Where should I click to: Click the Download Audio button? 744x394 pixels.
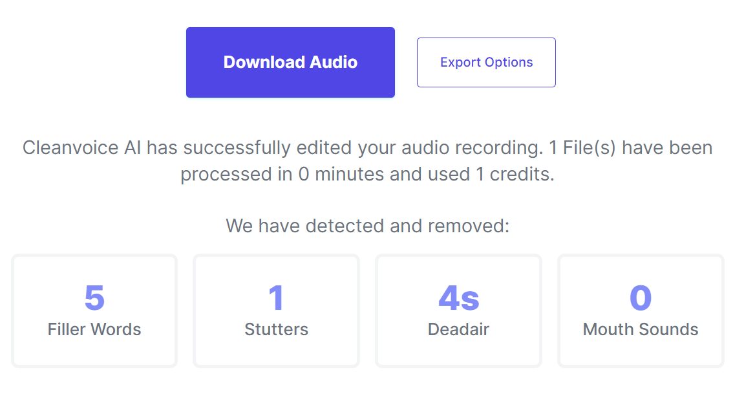coord(290,62)
